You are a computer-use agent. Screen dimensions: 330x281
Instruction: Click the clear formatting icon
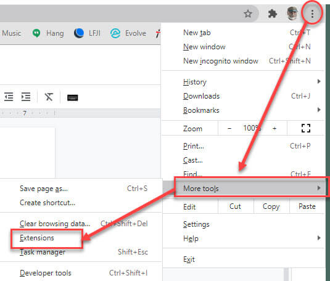click(49, 97)
